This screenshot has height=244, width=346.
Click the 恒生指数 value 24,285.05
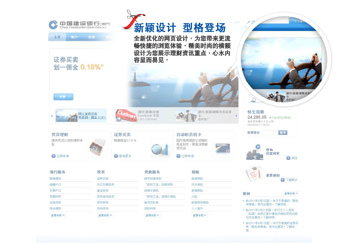coord(257,117)
